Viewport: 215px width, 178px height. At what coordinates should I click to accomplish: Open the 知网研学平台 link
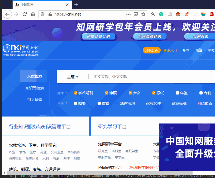click(x=110, y=144)
